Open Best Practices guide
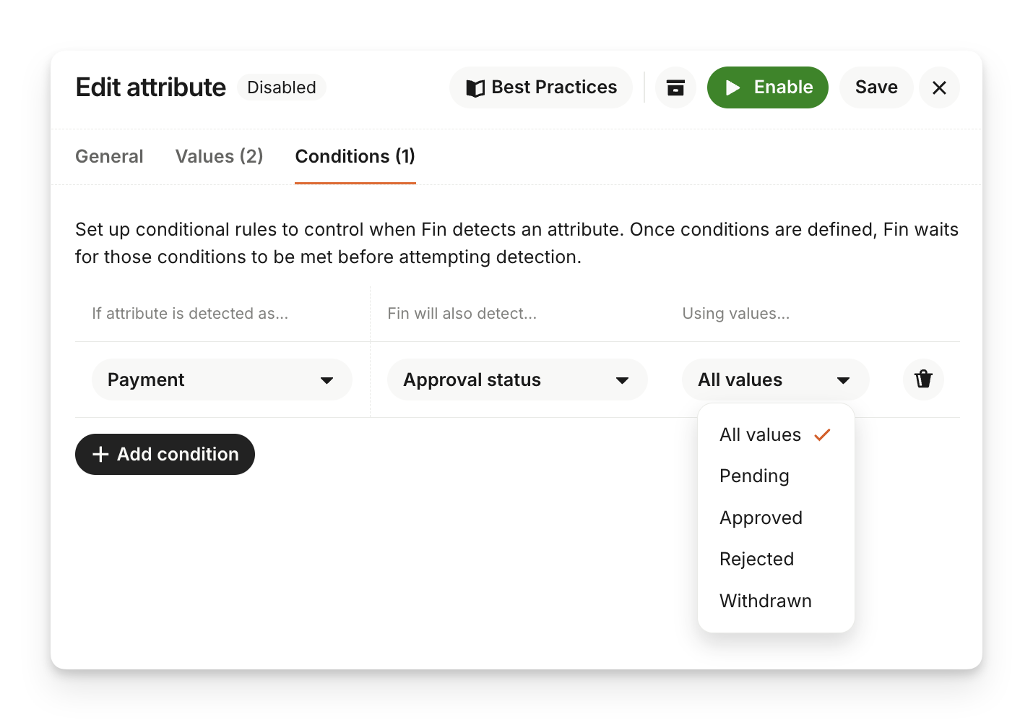This screenshot has width=1033, height=720. click(x=541, y=87)
